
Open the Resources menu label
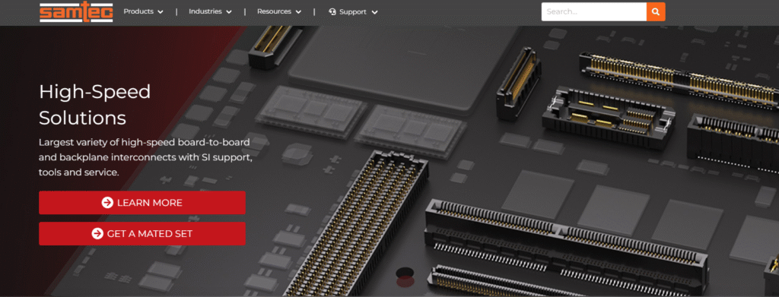274,11
